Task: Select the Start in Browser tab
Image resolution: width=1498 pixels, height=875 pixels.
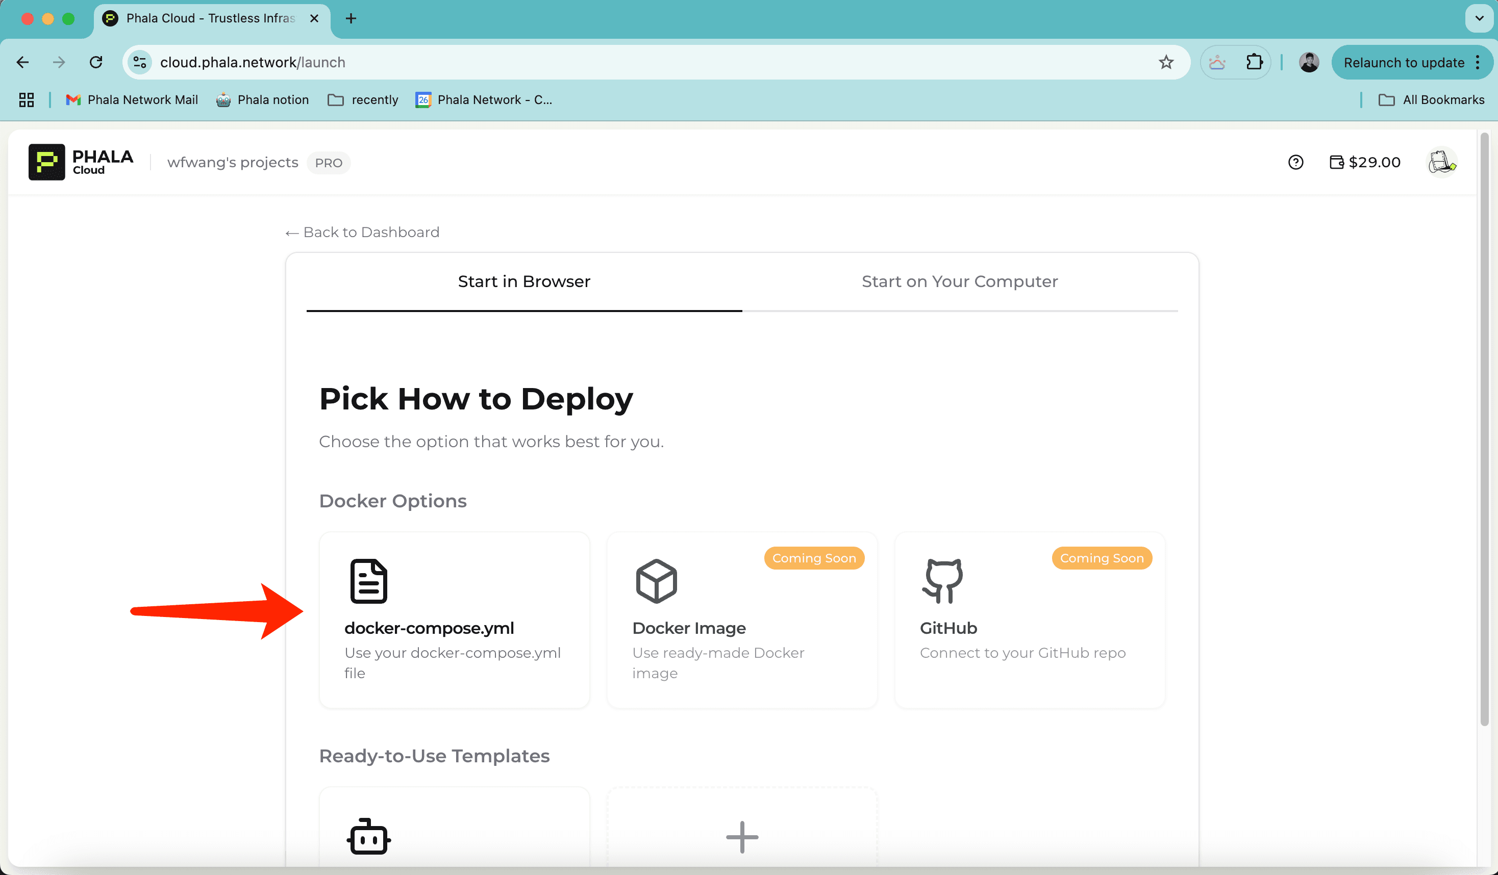Action: [523, 281]
